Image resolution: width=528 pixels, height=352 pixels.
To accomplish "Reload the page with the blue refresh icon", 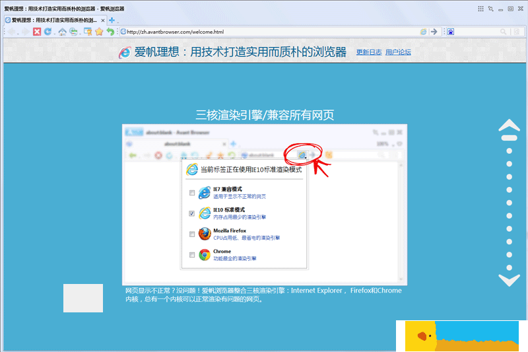I will 48,32.
